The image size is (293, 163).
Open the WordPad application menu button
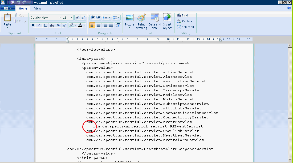7,8
